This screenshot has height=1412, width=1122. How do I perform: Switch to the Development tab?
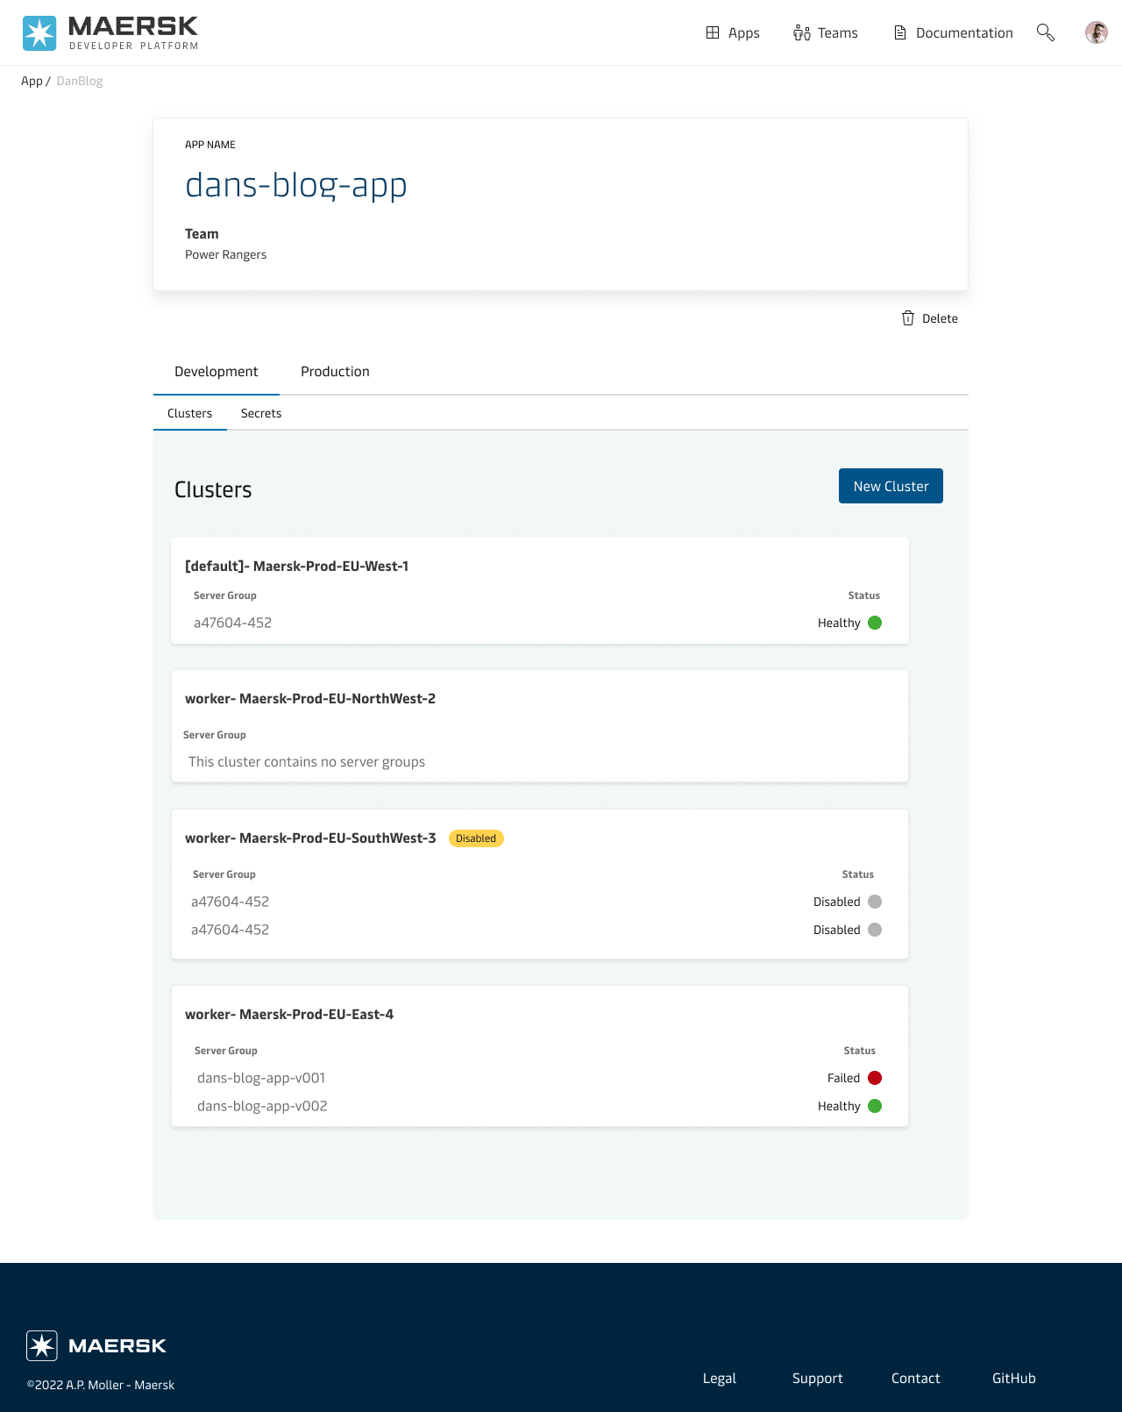tap(217, 372)
